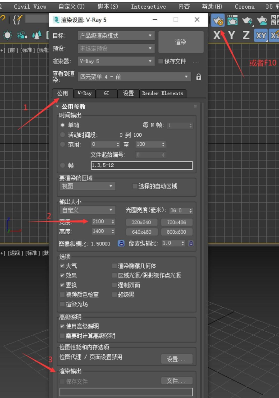Screen dimensions: 279x398
Task: Click the camera icon in toolbar
Action: (22, 35)
